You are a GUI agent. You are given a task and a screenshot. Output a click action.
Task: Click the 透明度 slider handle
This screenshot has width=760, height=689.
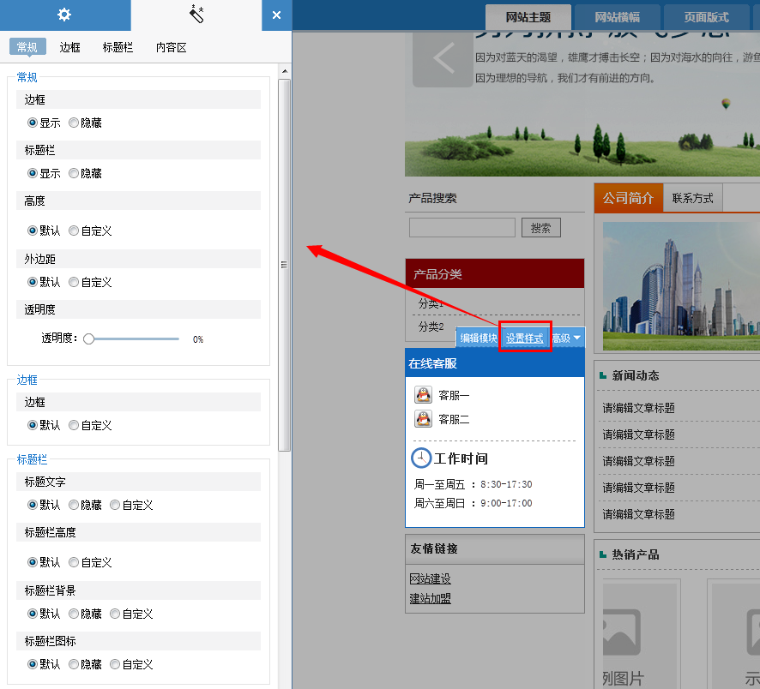point(88,339)
